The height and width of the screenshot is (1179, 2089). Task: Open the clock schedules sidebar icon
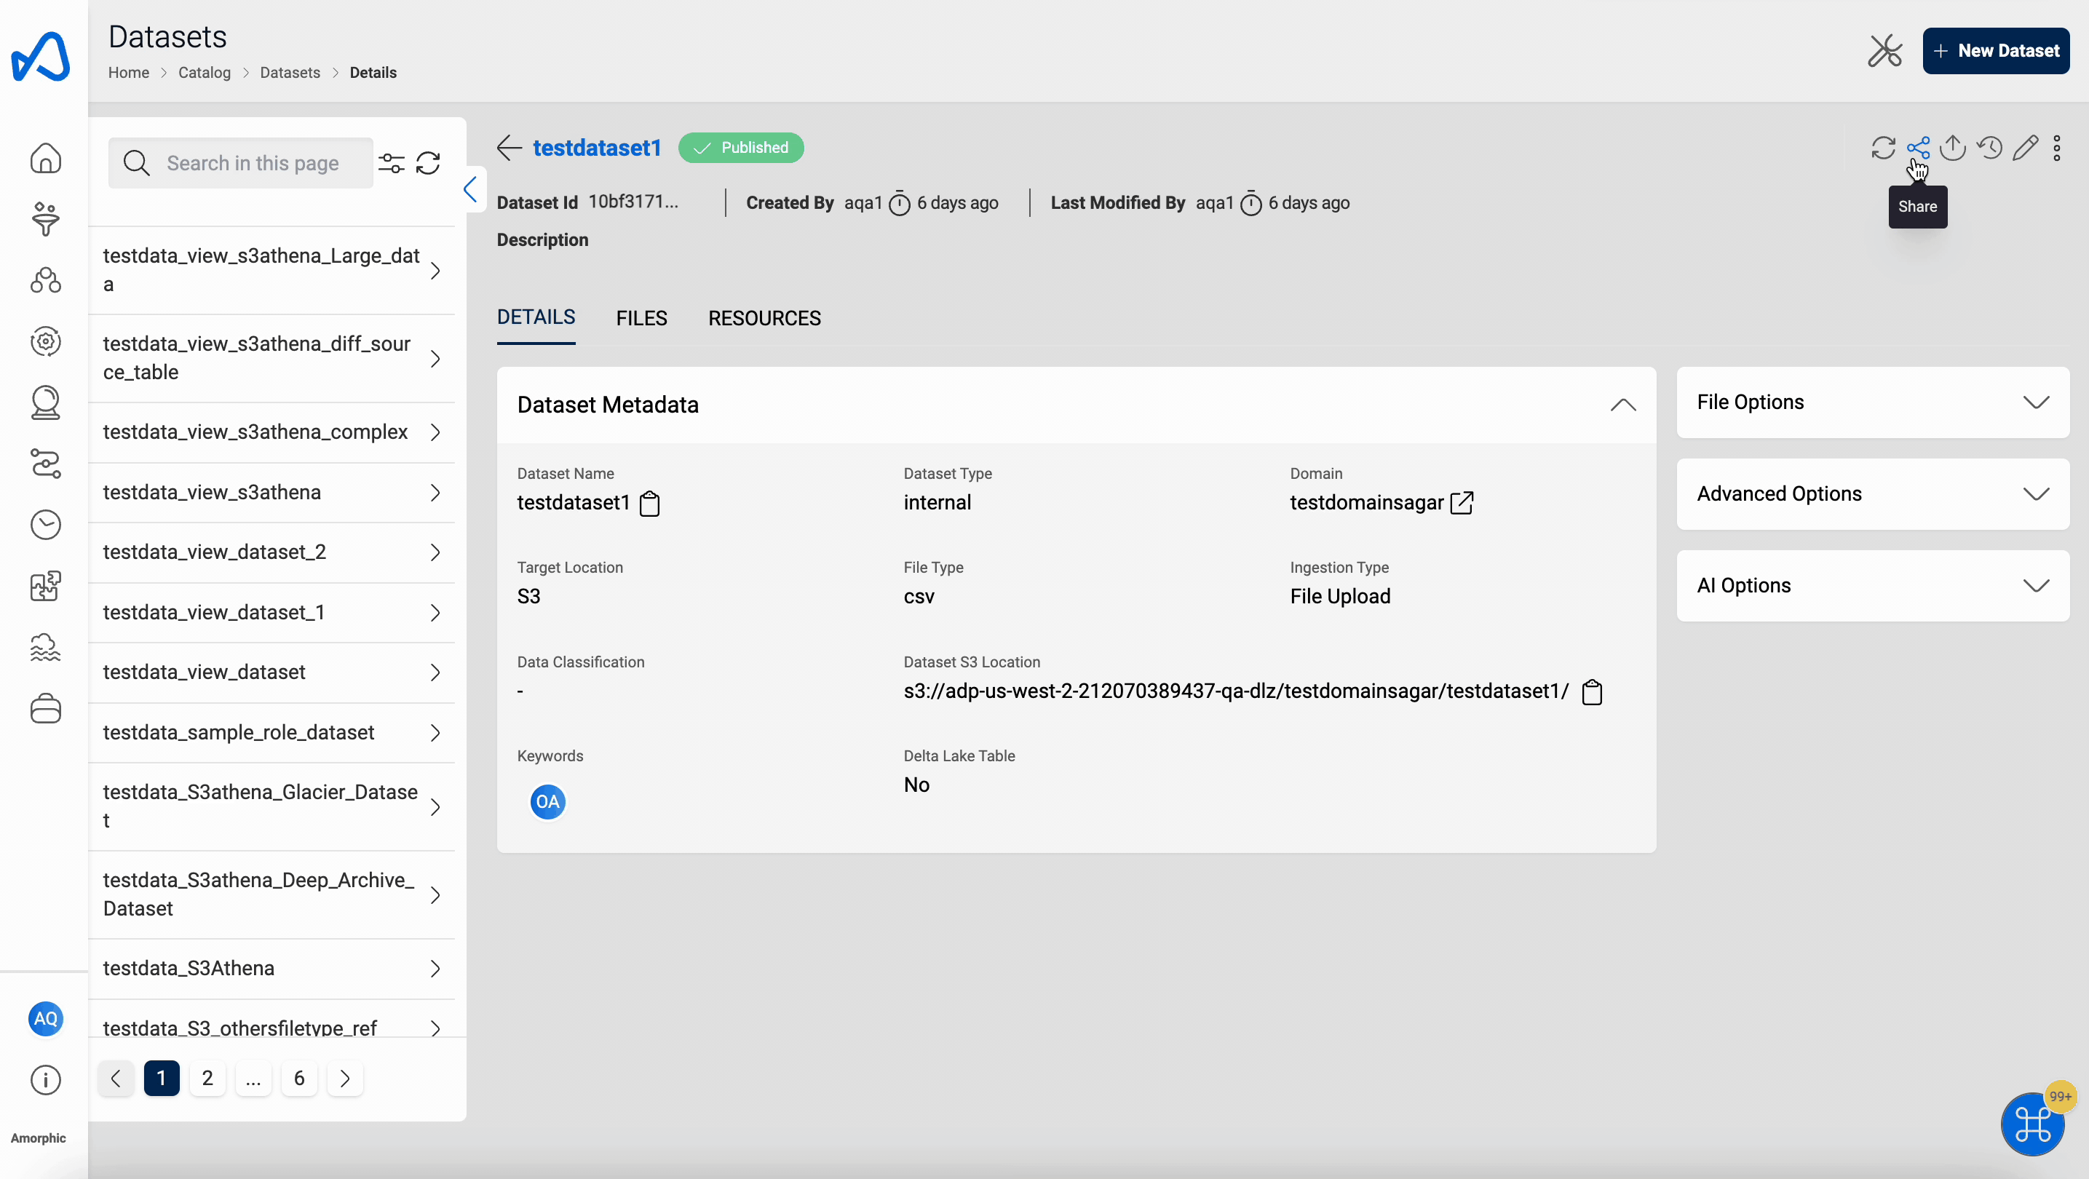pos(45,525)
